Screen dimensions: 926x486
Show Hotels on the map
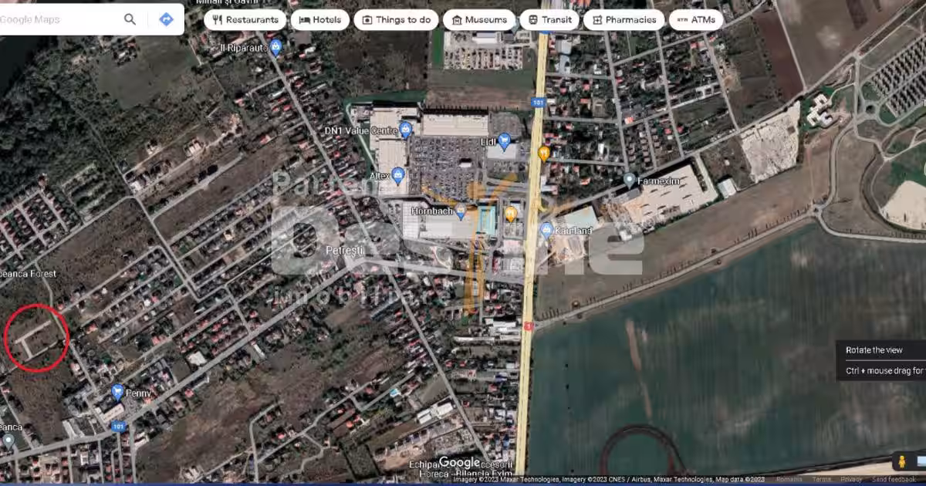pyautogui.click(x=319, y=20)
